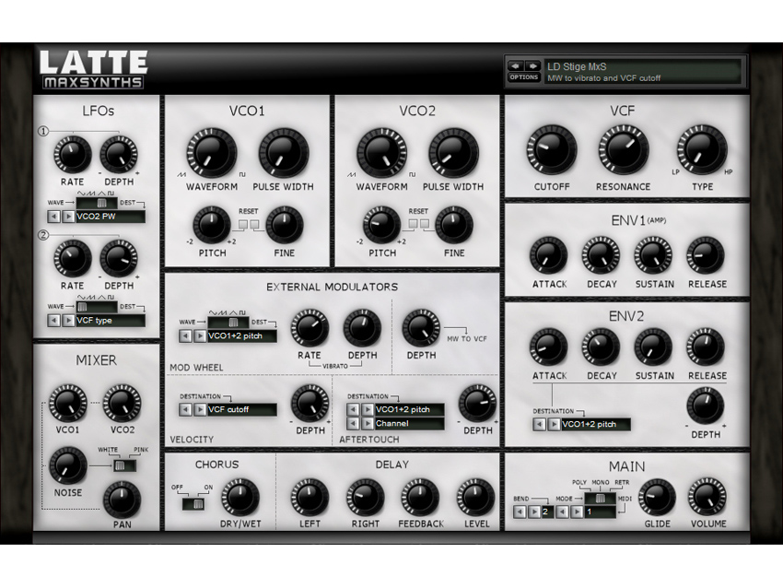This screenshot has width=783, height=588.
Task: Click the Velocity Depth knob
Action: [x=310, y=403]
